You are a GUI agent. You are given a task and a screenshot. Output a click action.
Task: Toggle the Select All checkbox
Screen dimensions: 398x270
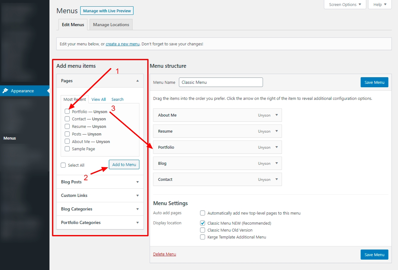click(63, 165)
